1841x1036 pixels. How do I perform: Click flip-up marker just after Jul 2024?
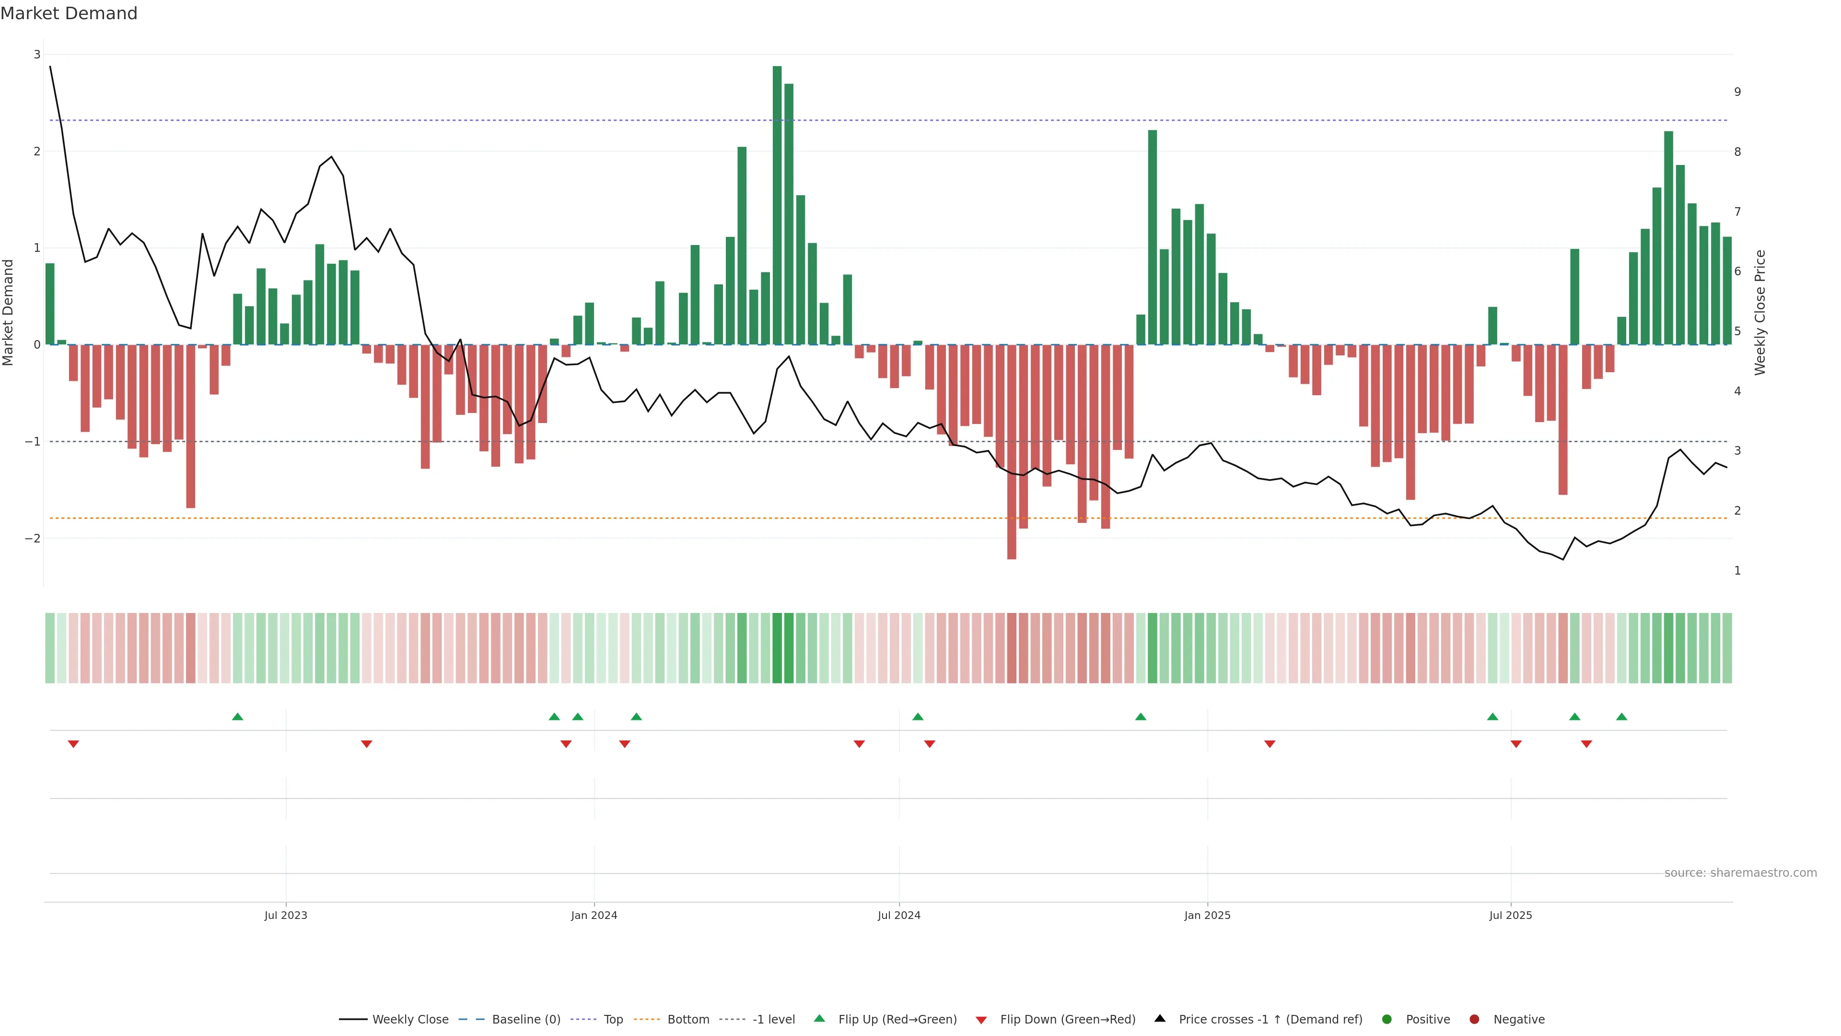918,717
